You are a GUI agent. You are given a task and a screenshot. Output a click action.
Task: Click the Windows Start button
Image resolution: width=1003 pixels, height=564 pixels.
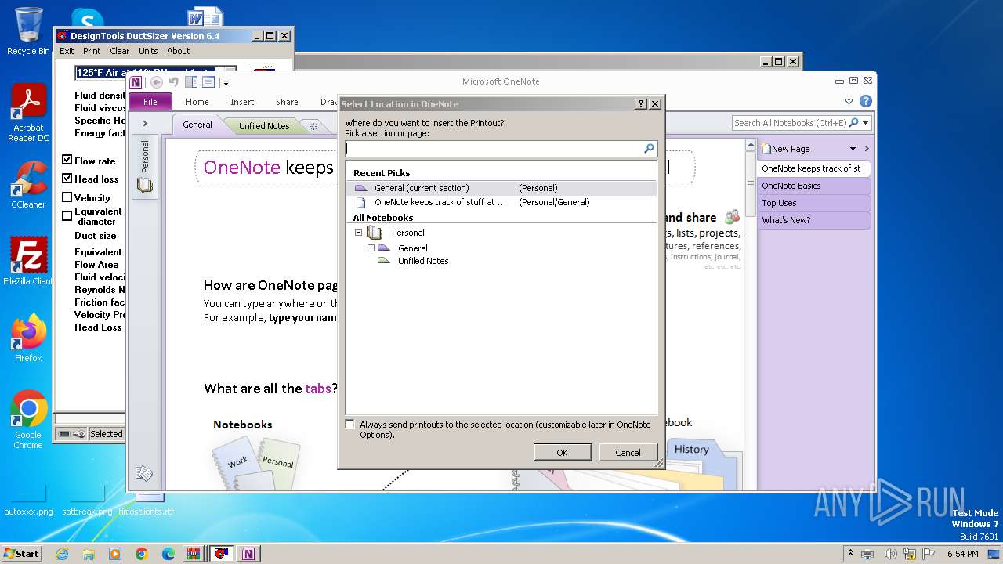pos(22,554)
